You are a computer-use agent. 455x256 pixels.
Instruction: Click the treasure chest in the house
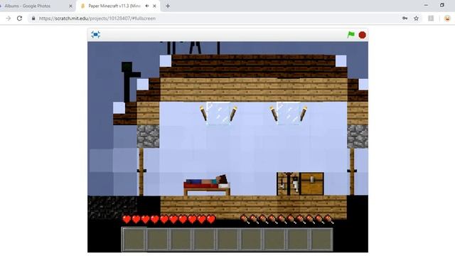311,183
